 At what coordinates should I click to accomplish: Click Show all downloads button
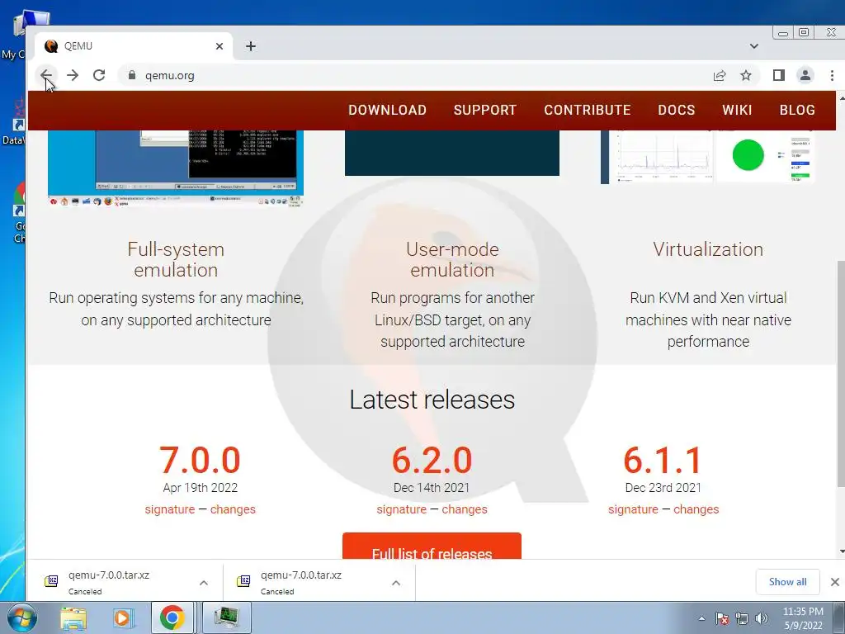pyautogui.click(x=787, y=582)
